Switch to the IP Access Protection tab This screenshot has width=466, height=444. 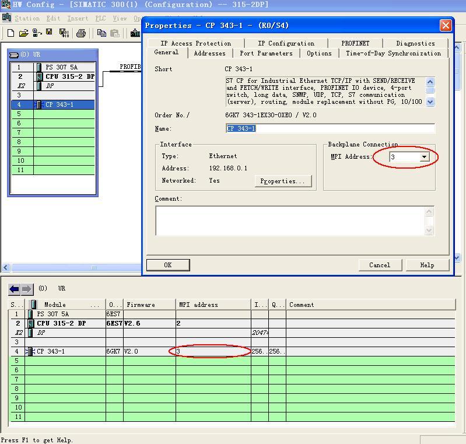(196, 43)
